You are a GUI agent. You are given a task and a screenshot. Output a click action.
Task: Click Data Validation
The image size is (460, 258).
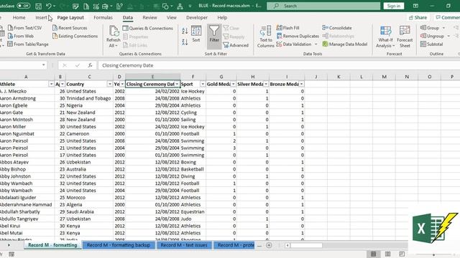(294, 44)
